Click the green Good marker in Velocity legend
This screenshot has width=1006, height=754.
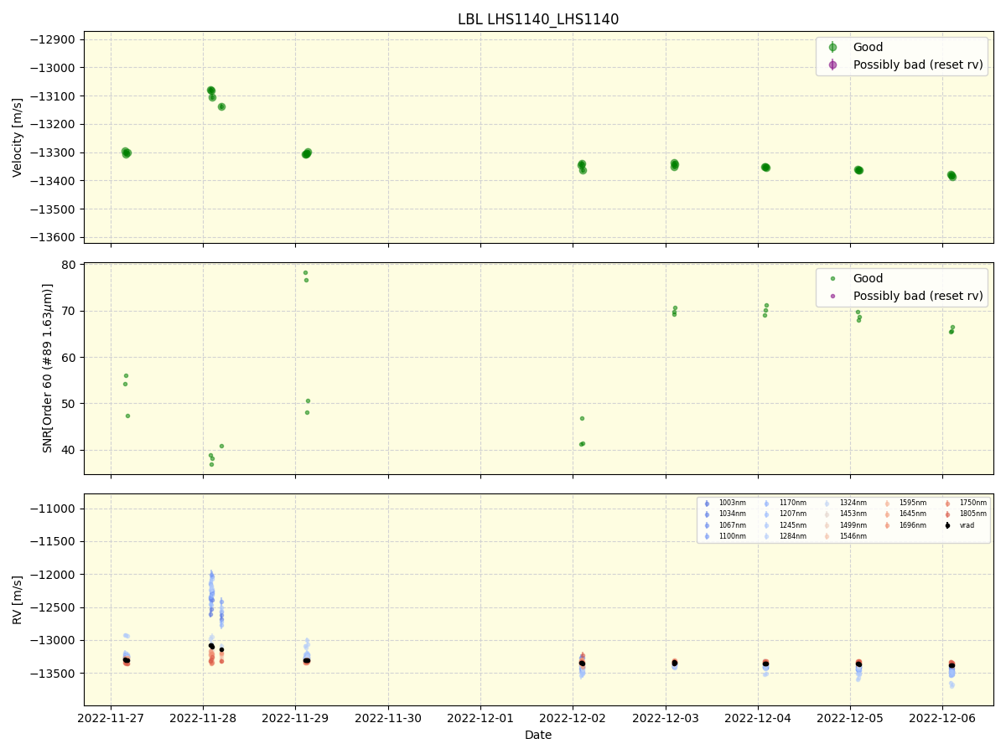(x=832, y=48)
